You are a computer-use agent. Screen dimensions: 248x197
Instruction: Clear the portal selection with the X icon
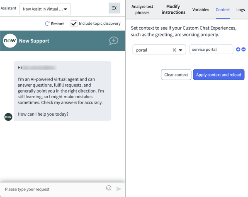tap(174, 50)
